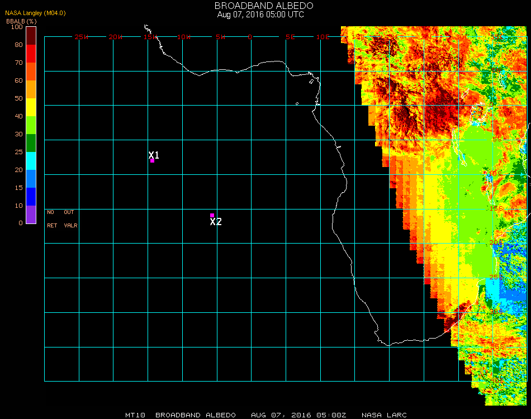Image resolution: width=531 pixels, height=419 pixels.
Task: Select the cyan 20-25 legend color
Action: coord(31,161)
